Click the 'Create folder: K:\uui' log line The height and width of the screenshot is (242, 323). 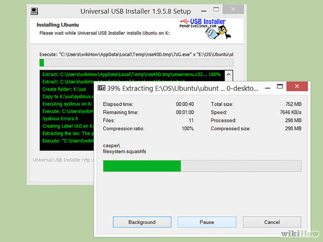[64, 89]
